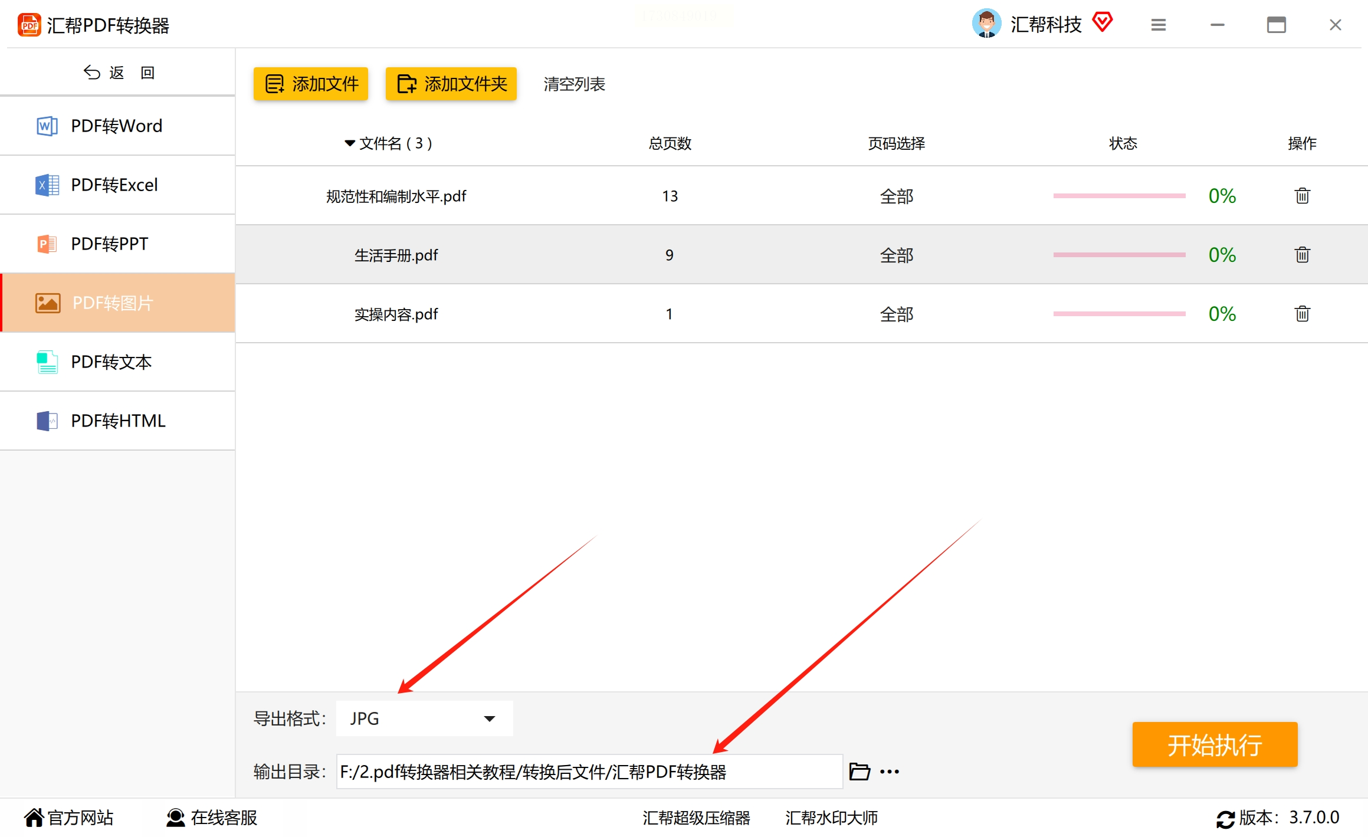Click the 添加文件 button
The height and width of the screenshot is (837, 1368).
311,84
